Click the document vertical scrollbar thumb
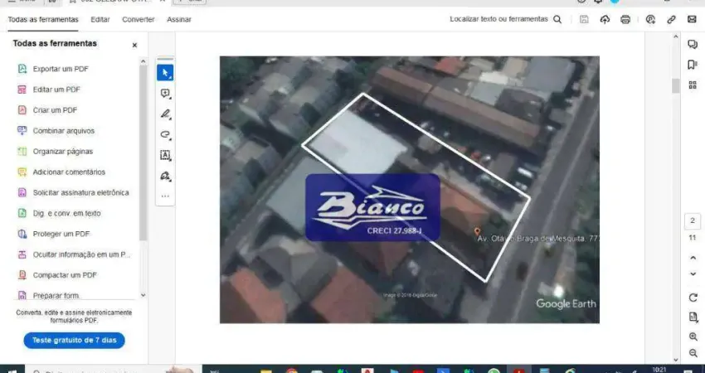 tap(675, 86)
